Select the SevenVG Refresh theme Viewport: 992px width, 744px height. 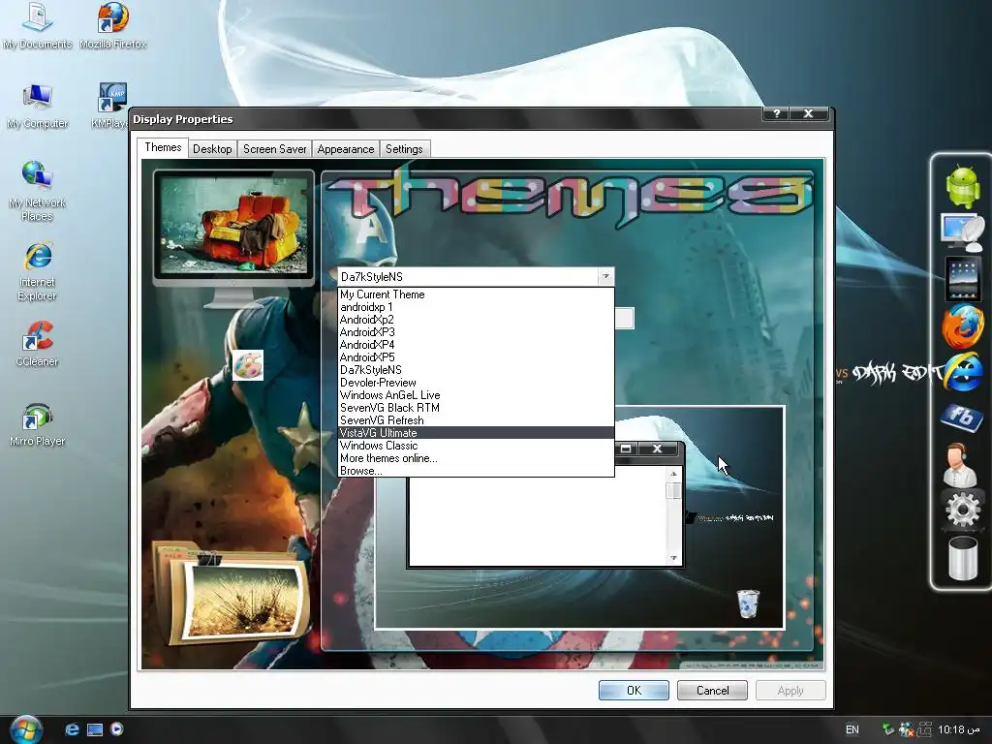click(476, 420)
